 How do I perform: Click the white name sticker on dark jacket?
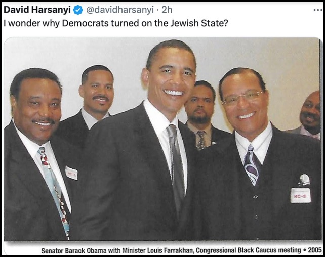click(71, 173)
